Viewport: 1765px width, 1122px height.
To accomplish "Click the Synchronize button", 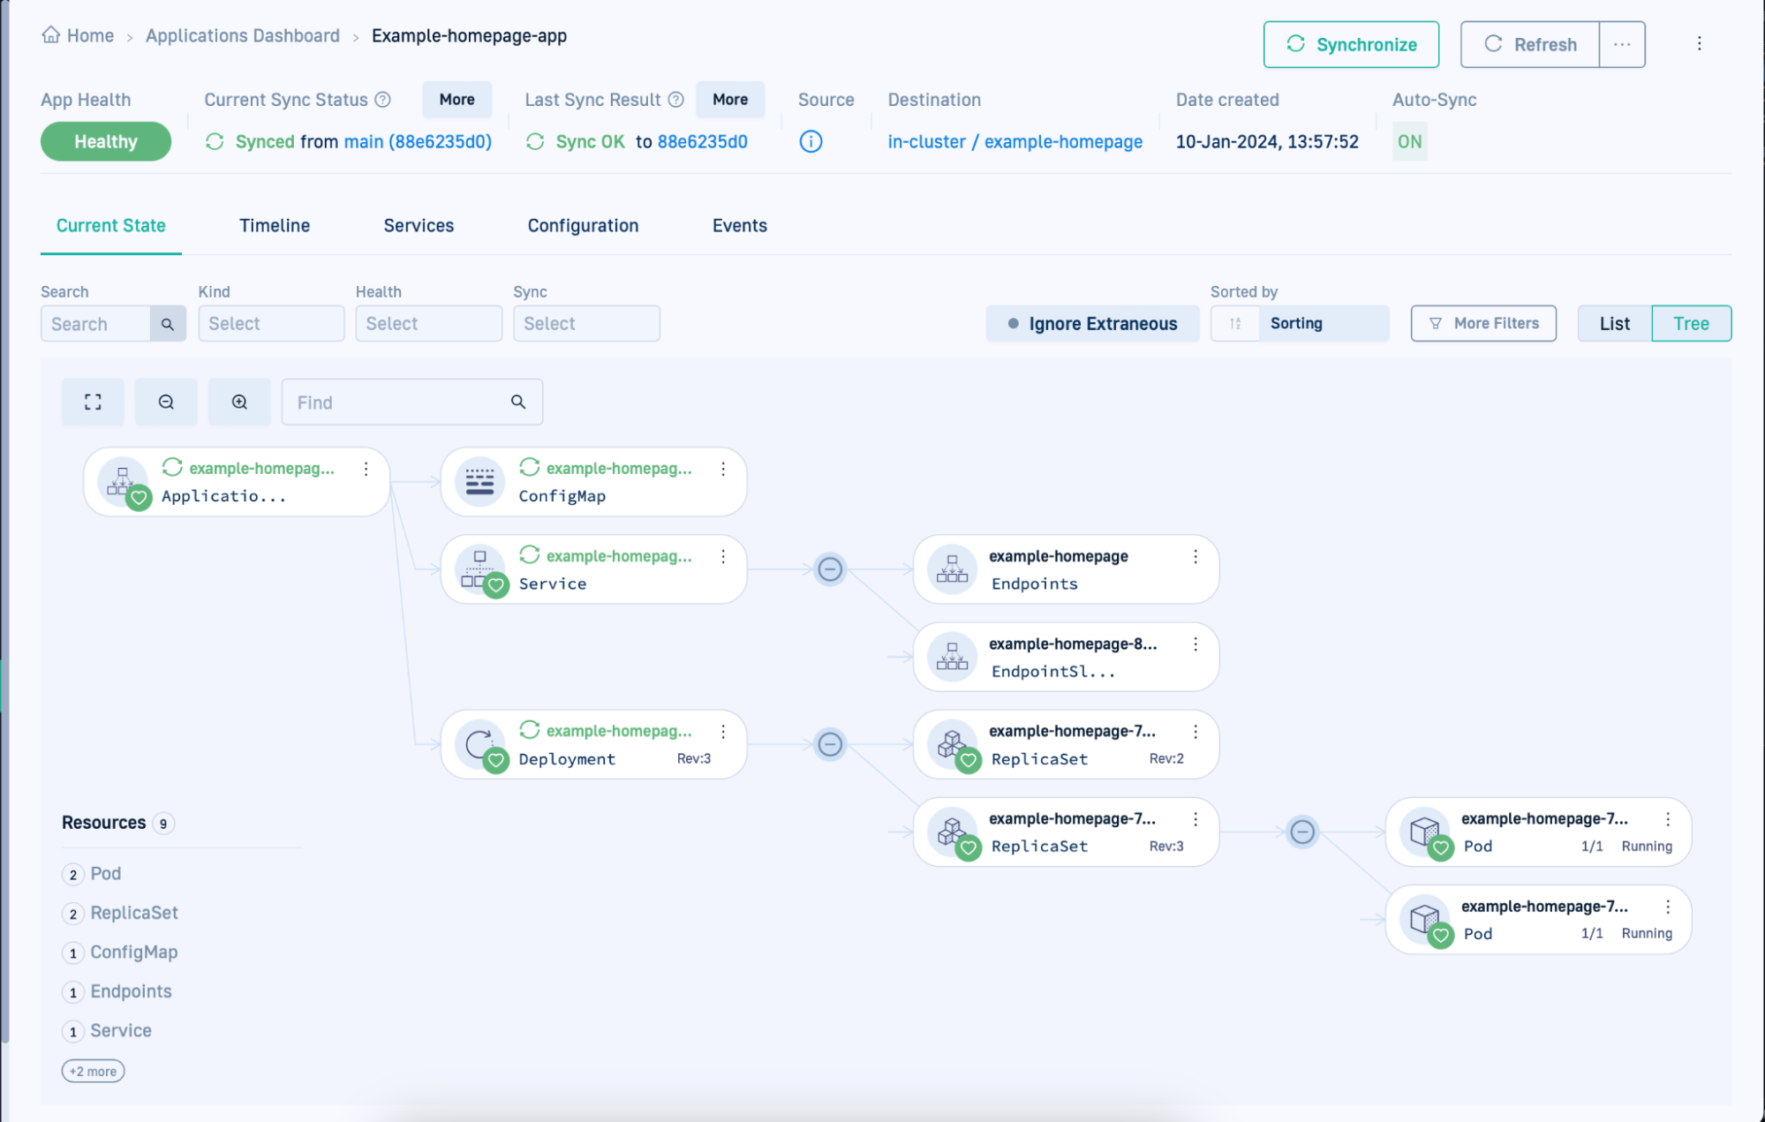I will point(1351,43).
